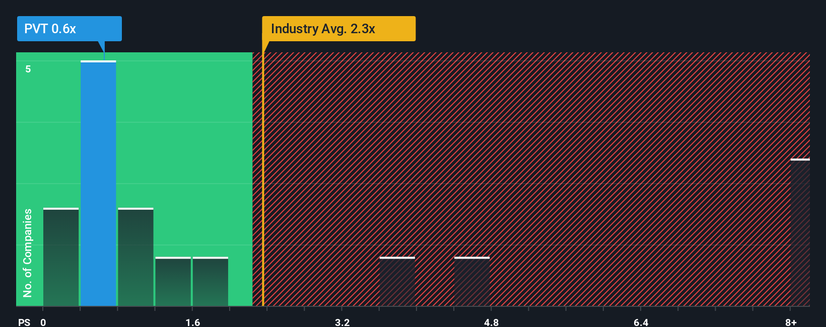Click the '5' y-axis value
Viewport: 826px width, 327px height.
pyautogui.click(x=28, y=69)
